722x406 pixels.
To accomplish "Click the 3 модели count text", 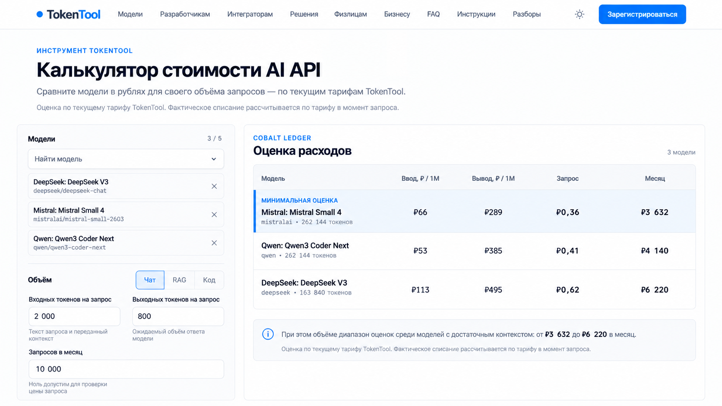I will point(681,152).
